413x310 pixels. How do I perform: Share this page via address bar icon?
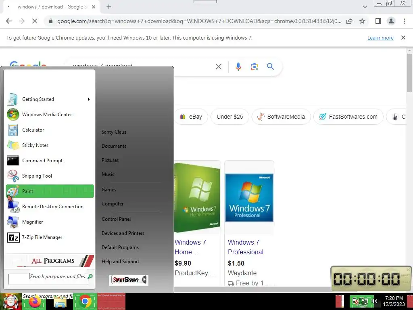(x=349, y=21)
